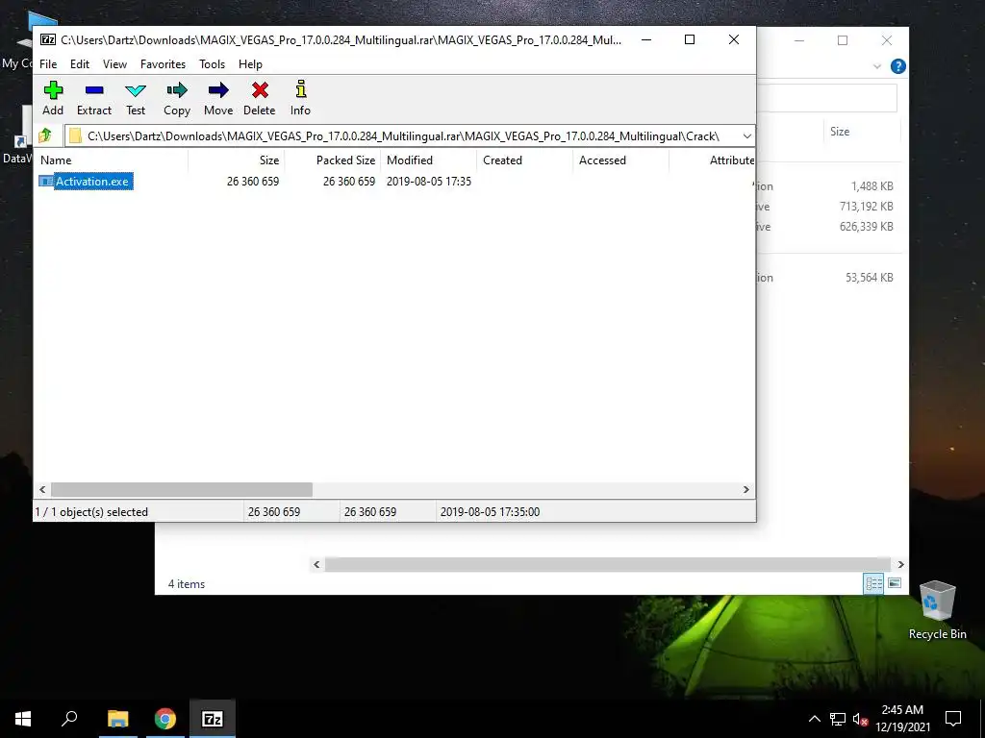Image resolution: width=985 pixels, height=738 pixels.
Task: Click the Add toolbar icon
Action: 53,90
